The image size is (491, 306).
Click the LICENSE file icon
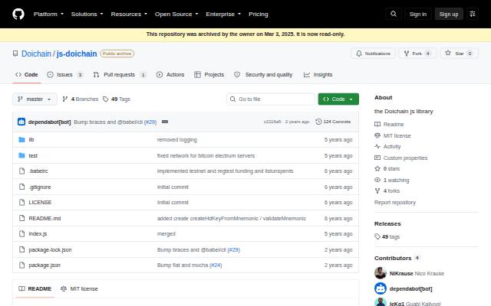(21, 202)
